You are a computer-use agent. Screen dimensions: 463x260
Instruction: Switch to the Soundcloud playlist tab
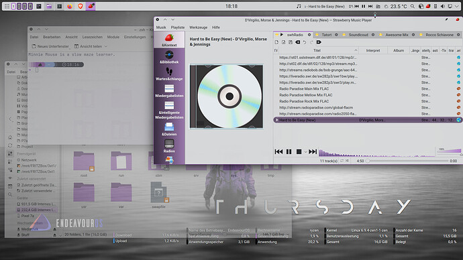(358, 35)
